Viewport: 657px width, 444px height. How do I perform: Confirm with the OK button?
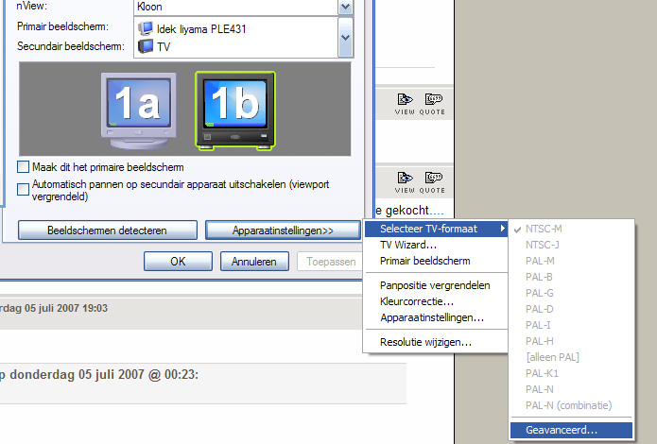click(x=178, y=262)
